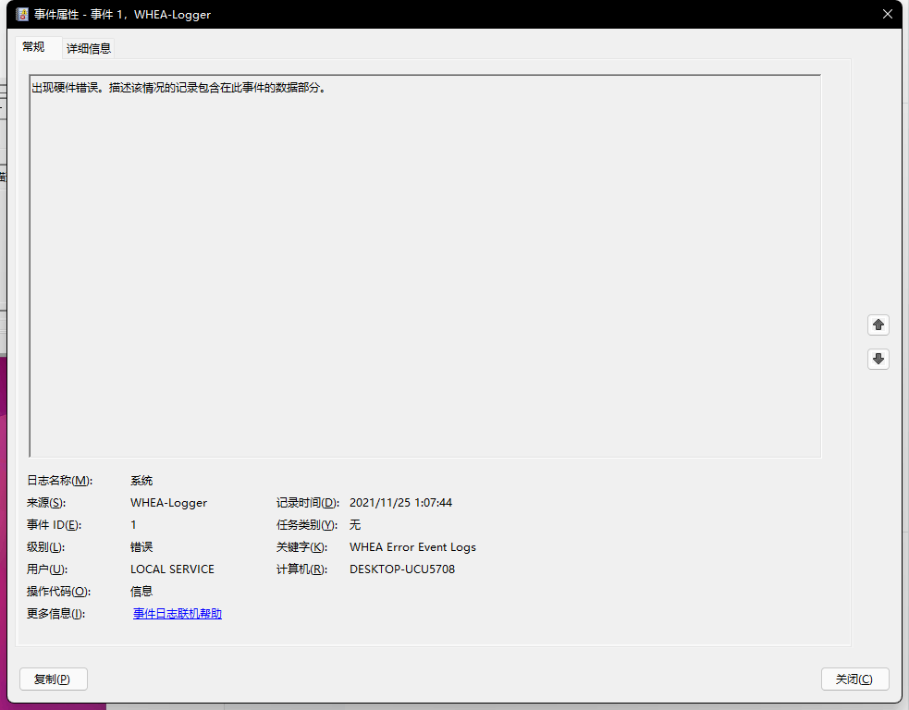Click the 复制(P) button

pyautogui.click(x=54, y=679)
